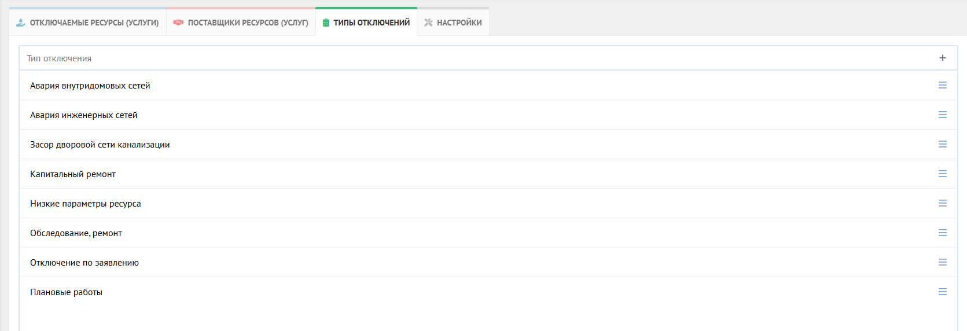Open menu icon for Плановые работы row
Viewport: 967px width, 331px height.
[x=942, y=292]
